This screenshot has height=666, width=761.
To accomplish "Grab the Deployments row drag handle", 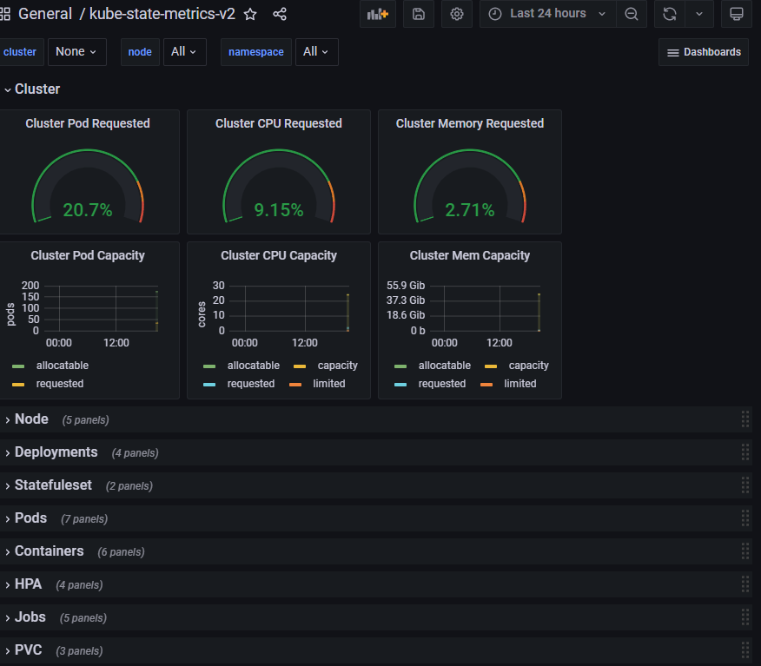I will [745, 452].
